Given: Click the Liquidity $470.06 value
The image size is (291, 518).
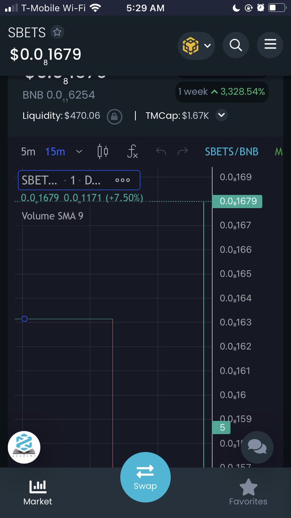Looking at the screenshot, I should (82, 116).
